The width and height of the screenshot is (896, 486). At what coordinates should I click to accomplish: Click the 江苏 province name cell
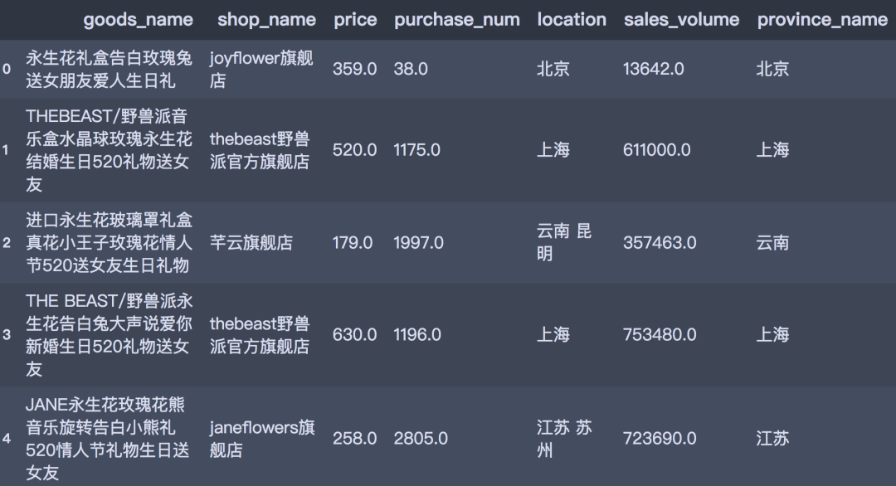772,438
